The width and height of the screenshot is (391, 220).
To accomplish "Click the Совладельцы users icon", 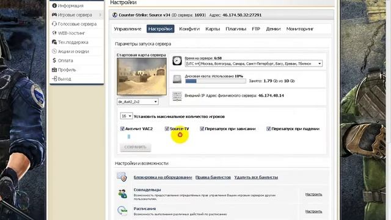I will [122, 194].
